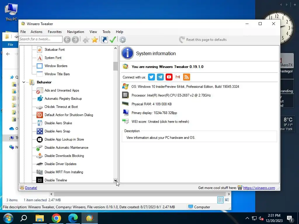Open the Favorites menu

click(x=55, y=32)
